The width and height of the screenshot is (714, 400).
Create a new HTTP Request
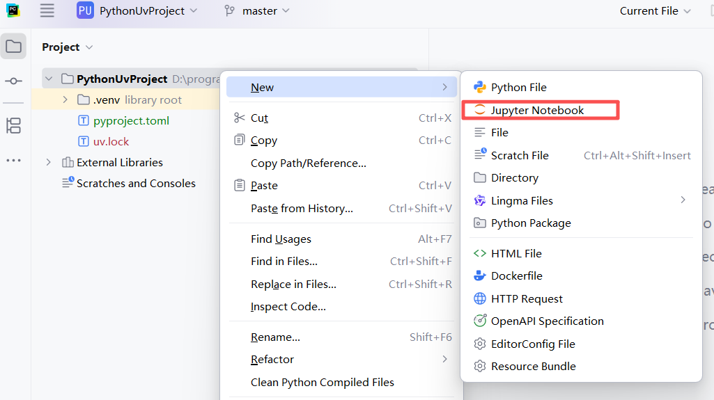pos(581,298)
